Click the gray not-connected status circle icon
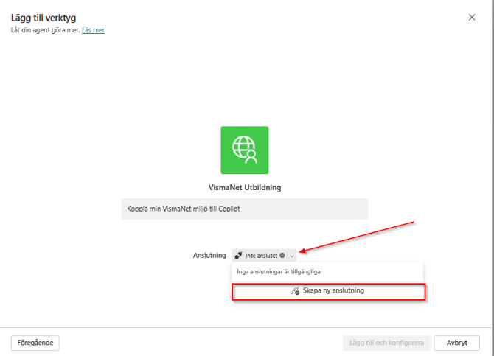This screenshot has height=356, width=494. click(282, 256)
